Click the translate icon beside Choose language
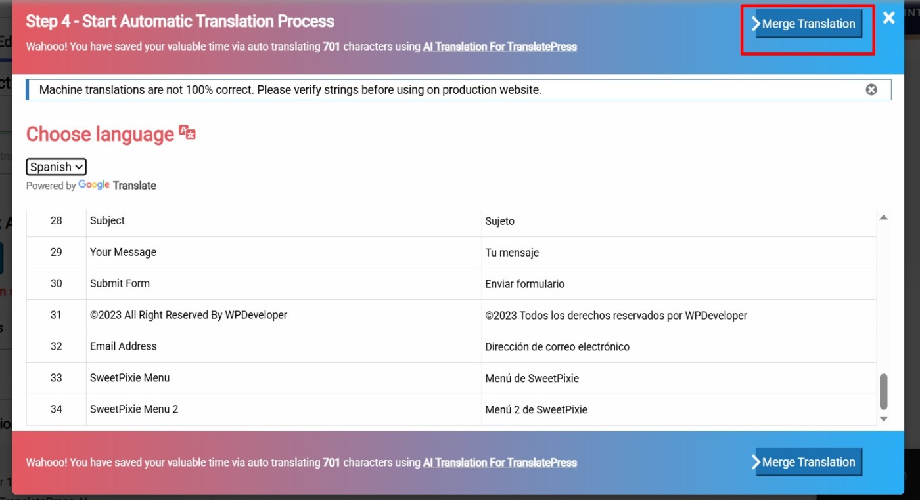The width and height of the screenshot is (920, 500). coord(187,133)
